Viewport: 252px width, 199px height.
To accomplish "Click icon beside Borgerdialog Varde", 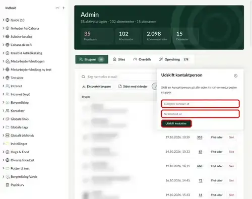I will (x=8, y=177).
